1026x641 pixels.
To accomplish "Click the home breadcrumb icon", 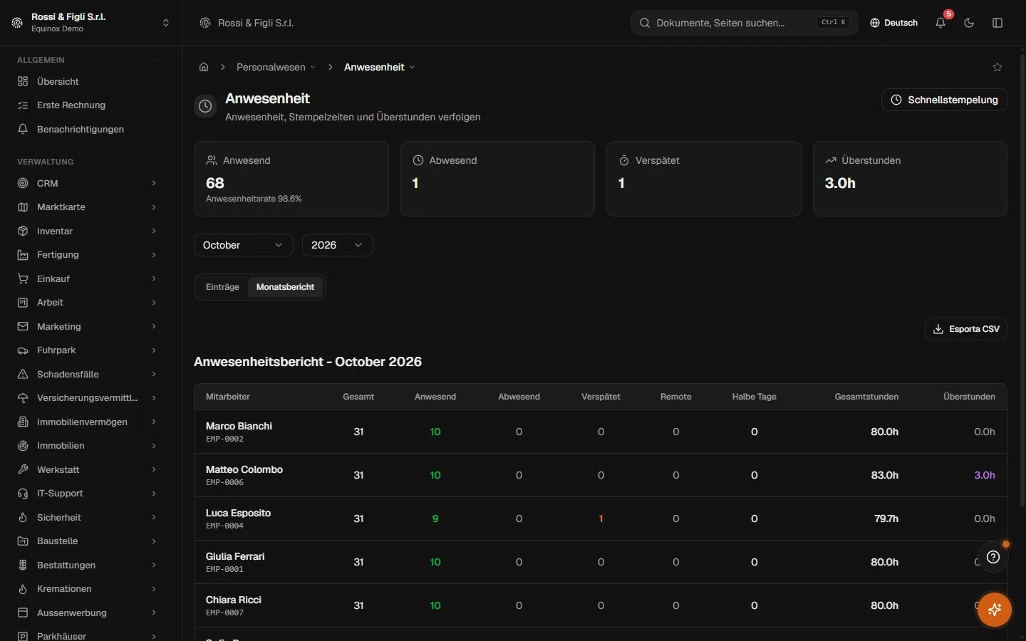I will [x=204, y=67].
